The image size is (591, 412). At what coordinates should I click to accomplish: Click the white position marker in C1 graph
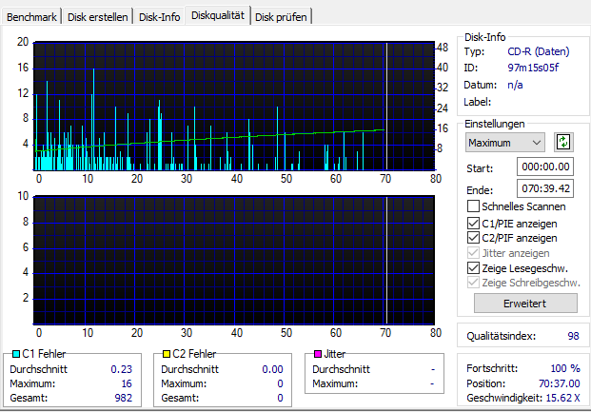click(x=386, y=107)
